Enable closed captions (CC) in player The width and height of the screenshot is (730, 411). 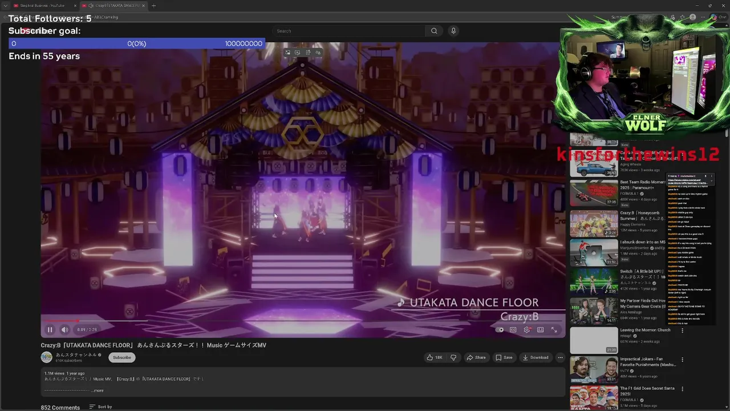513,329
